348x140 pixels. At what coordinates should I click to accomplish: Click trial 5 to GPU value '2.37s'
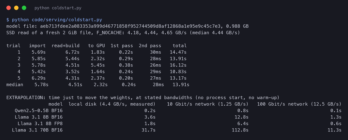click(x=98, y=78)
